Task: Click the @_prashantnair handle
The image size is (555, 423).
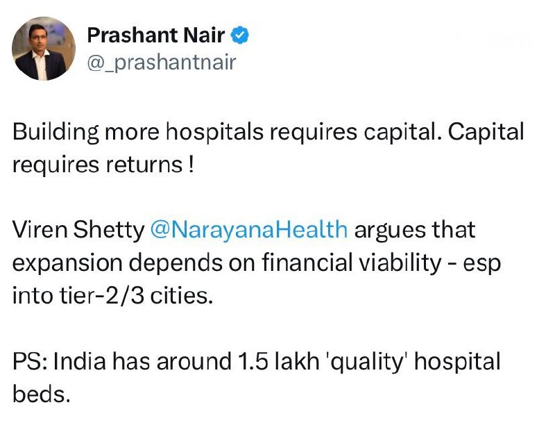Action: [162, 63]
